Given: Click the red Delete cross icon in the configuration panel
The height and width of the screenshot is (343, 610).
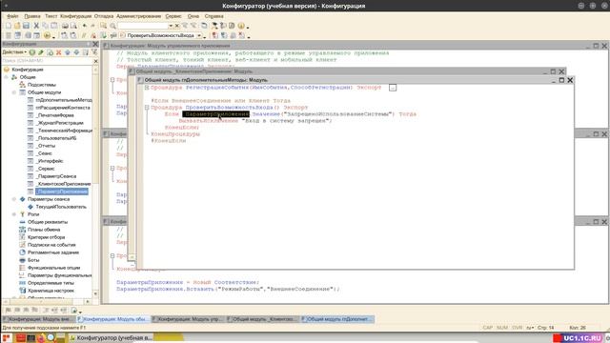Looking at the screenshot, I should click(x=59, y=52).
